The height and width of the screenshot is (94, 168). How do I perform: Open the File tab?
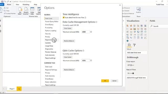pyautogui.click(x=2, y=4)
